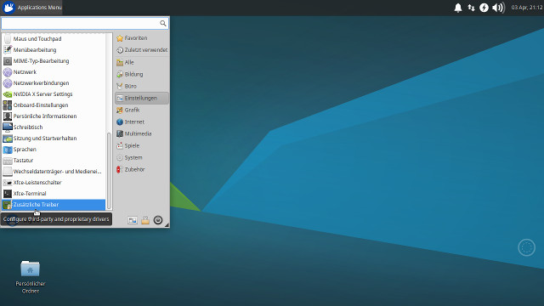Launch NVIDIA X Server Settings
The height and width of the screenshot is (306, 544).
(x=54, y=94)
